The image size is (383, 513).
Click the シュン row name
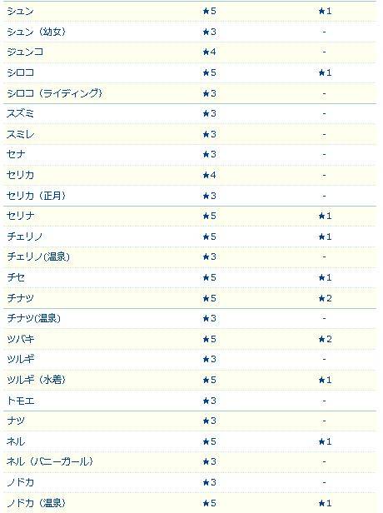(x=20, y=12)
